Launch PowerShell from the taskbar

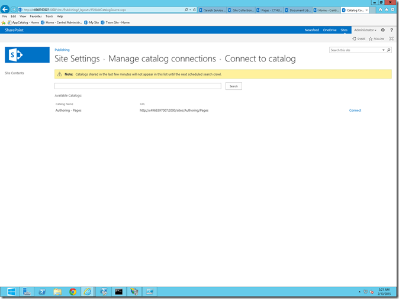click(x=42, y=292)
